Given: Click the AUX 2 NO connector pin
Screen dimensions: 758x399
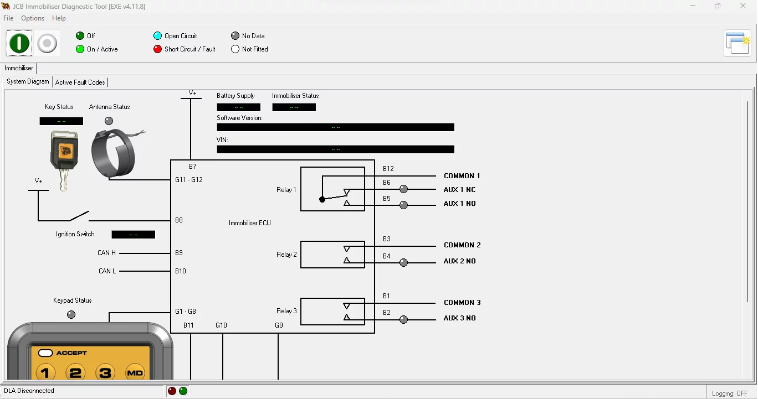Looking at the screenshot, I should [x=403, y=263].
